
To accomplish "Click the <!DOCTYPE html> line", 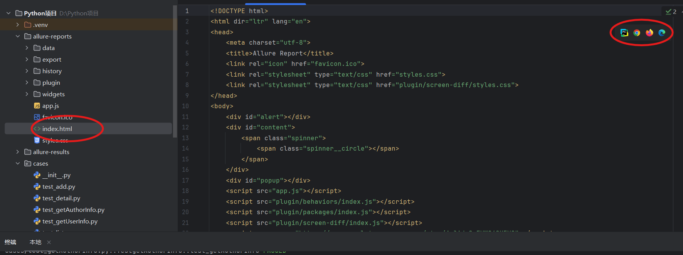I will coord(239,11).
